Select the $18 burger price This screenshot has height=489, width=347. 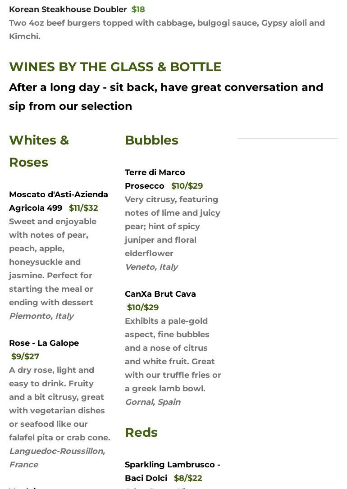138,9
